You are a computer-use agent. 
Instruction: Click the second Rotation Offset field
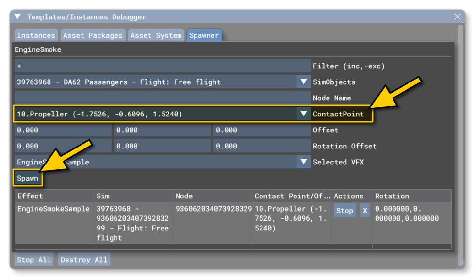[x=162, y=146]
